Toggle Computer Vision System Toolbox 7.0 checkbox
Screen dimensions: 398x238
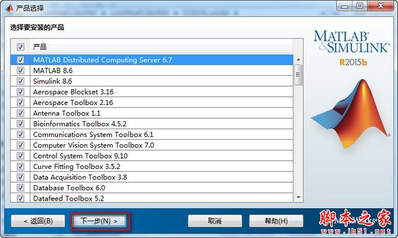[x=21, y=145]
